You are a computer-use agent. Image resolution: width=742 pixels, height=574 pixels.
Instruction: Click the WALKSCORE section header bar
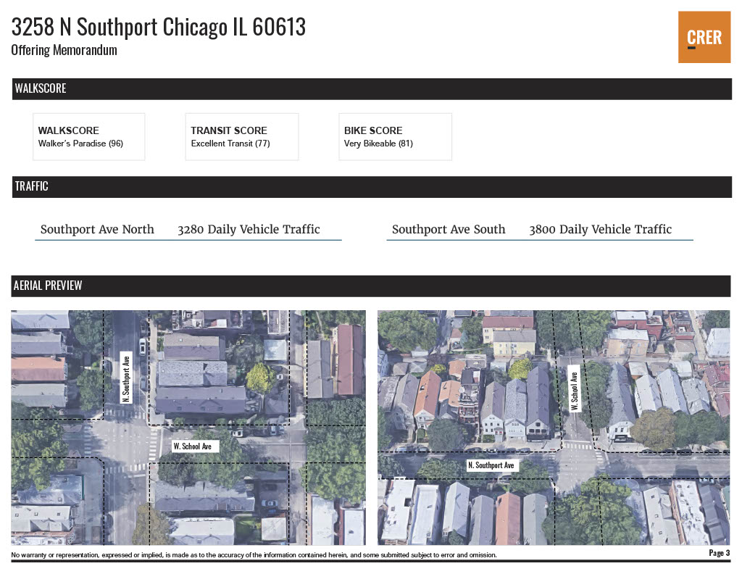click(371, 88)
